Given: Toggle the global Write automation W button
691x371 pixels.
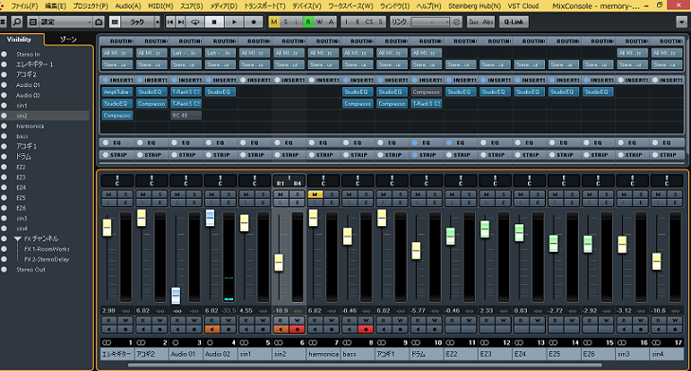Looking at the screenshot, I should coord(319,22).
